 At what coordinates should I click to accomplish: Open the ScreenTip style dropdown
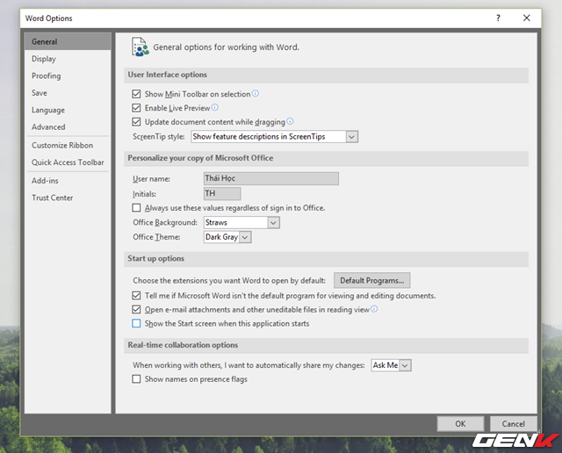click(x=275, y=137)
